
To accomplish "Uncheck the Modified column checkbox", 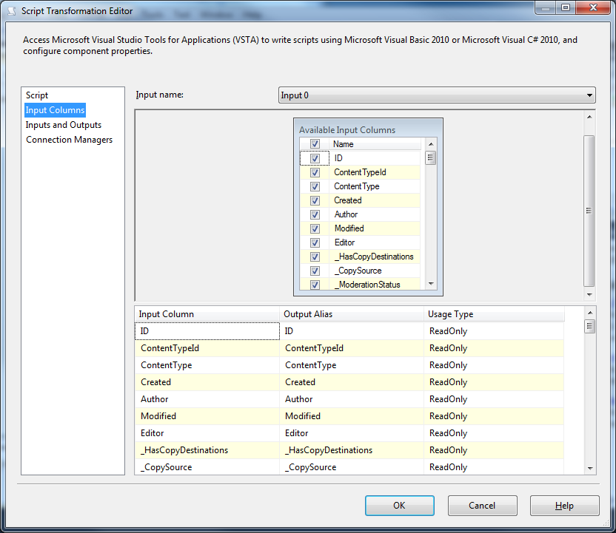I will point(315,228).
